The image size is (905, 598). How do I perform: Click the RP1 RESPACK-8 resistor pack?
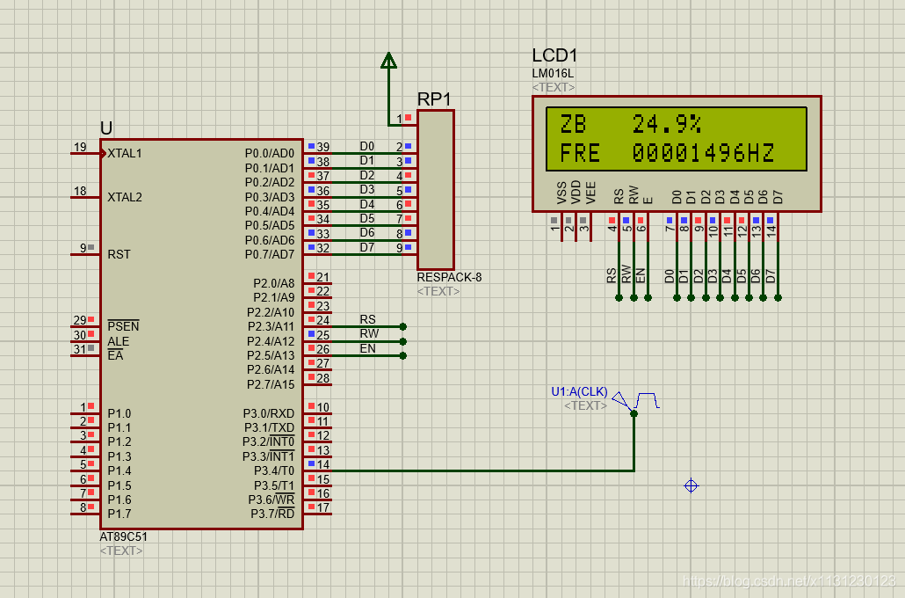click(436, 189)
